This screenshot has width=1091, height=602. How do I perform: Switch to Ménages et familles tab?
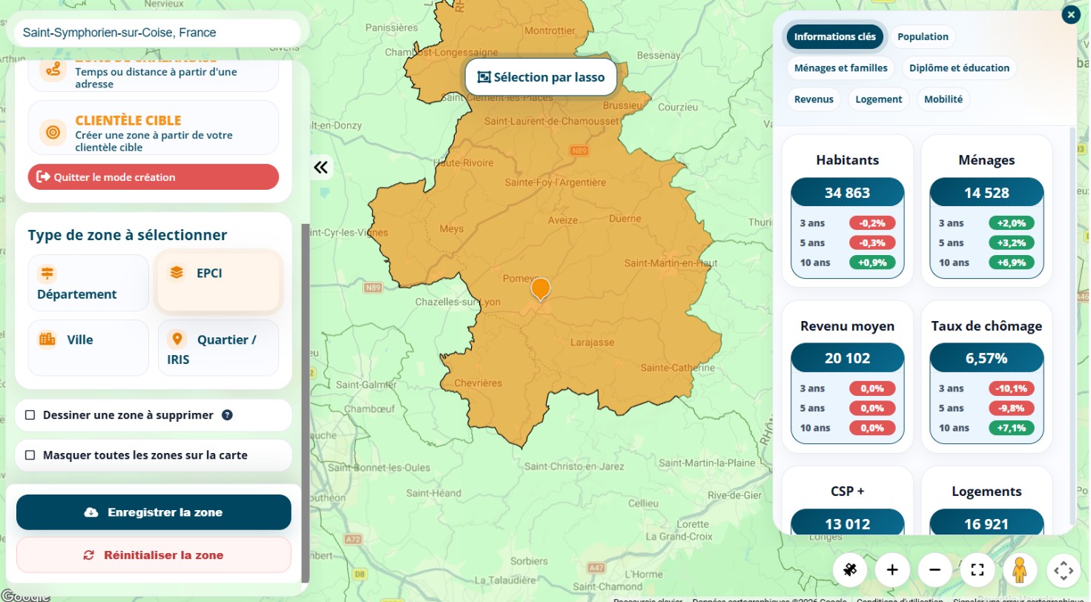point(841,67)
